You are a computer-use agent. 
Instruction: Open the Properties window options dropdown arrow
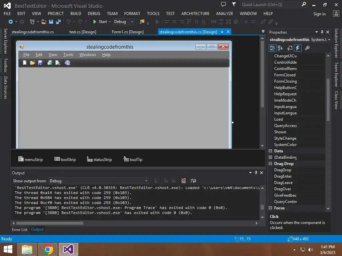pyautogui.click(x=317, y=32)
